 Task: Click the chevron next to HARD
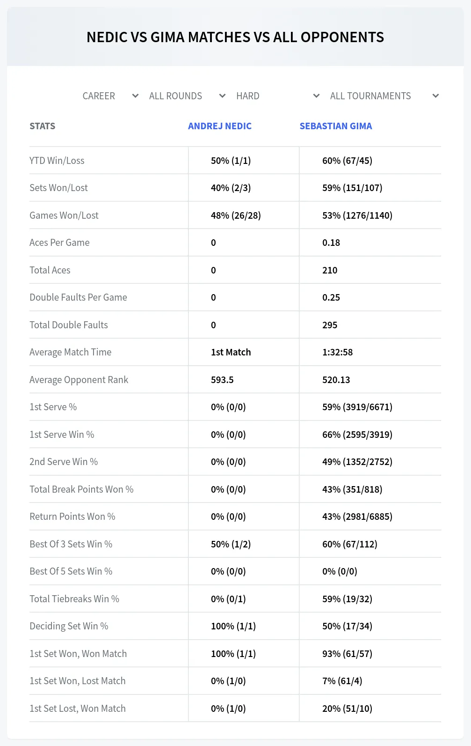coord(316,96)
